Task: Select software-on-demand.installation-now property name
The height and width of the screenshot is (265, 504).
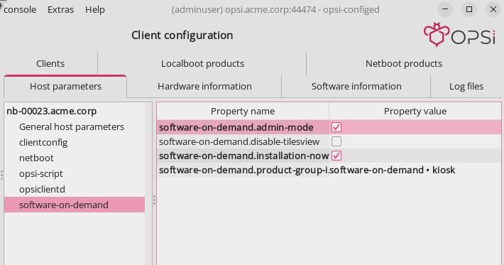Action: click(x=243, y=156)
